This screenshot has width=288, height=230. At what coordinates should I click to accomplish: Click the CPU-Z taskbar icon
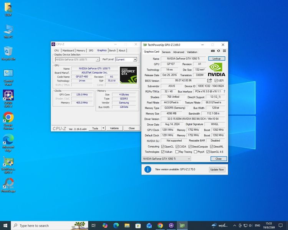tap(171, 225)
